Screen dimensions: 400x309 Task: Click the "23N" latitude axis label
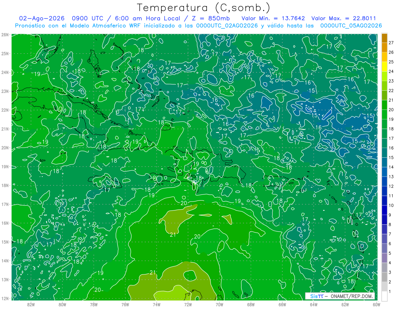coord(5,91)
